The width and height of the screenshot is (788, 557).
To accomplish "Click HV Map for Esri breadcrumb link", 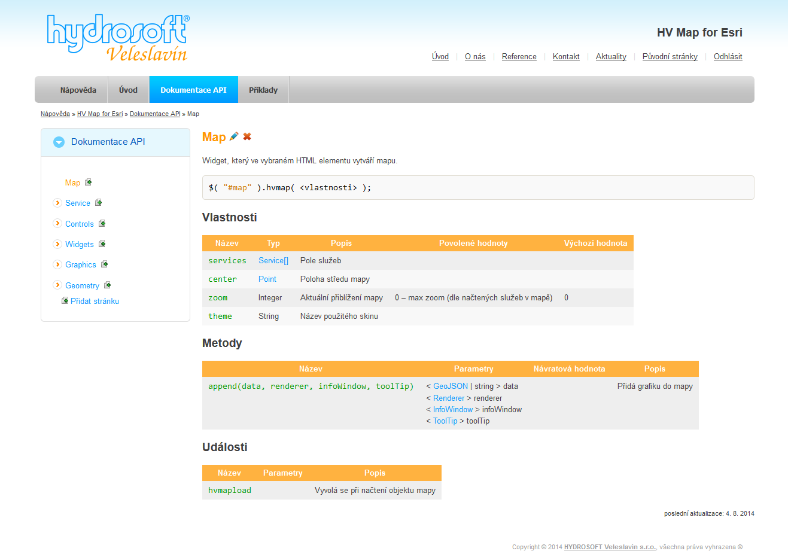I will coord(100,114).
